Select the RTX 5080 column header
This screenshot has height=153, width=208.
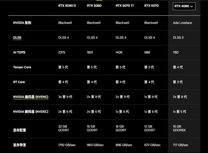point(94,6)
